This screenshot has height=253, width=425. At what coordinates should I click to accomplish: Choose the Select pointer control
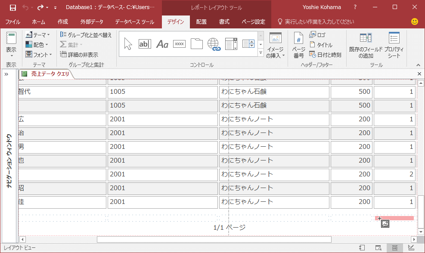coord(127,44)
